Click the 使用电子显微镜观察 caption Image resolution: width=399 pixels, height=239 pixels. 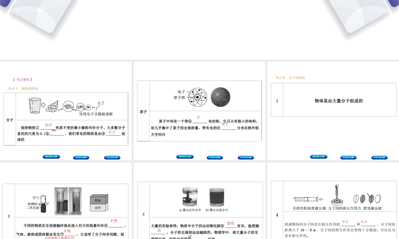pyautogui.click(x=96, y=114)
